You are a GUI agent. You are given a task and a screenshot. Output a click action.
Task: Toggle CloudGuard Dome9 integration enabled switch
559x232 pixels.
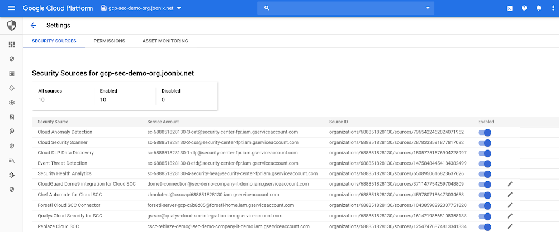tap(485, 185)
